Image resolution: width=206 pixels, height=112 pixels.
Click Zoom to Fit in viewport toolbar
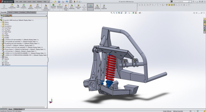[111, 13]
